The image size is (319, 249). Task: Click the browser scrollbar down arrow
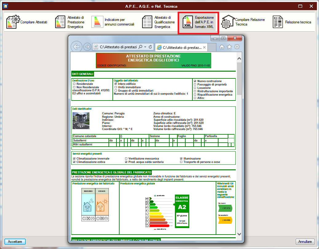[239, 234]
